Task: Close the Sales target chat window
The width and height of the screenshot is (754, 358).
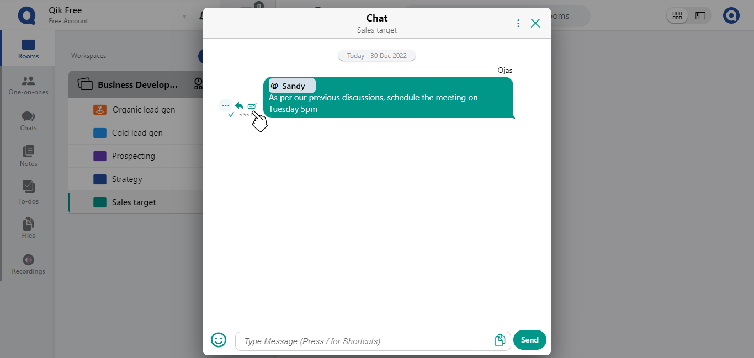Action: click(x=535, y=23)
